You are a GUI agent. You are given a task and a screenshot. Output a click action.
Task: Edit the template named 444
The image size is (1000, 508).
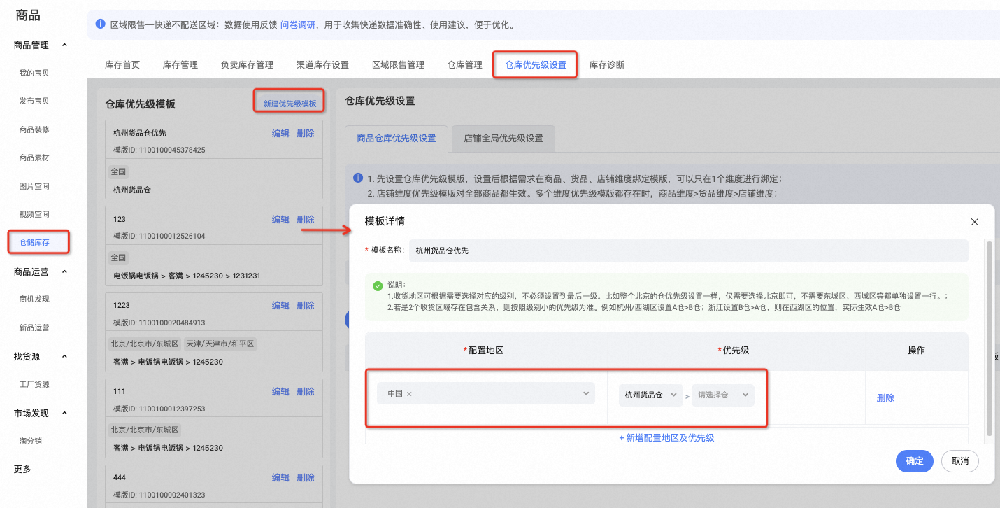280,477
